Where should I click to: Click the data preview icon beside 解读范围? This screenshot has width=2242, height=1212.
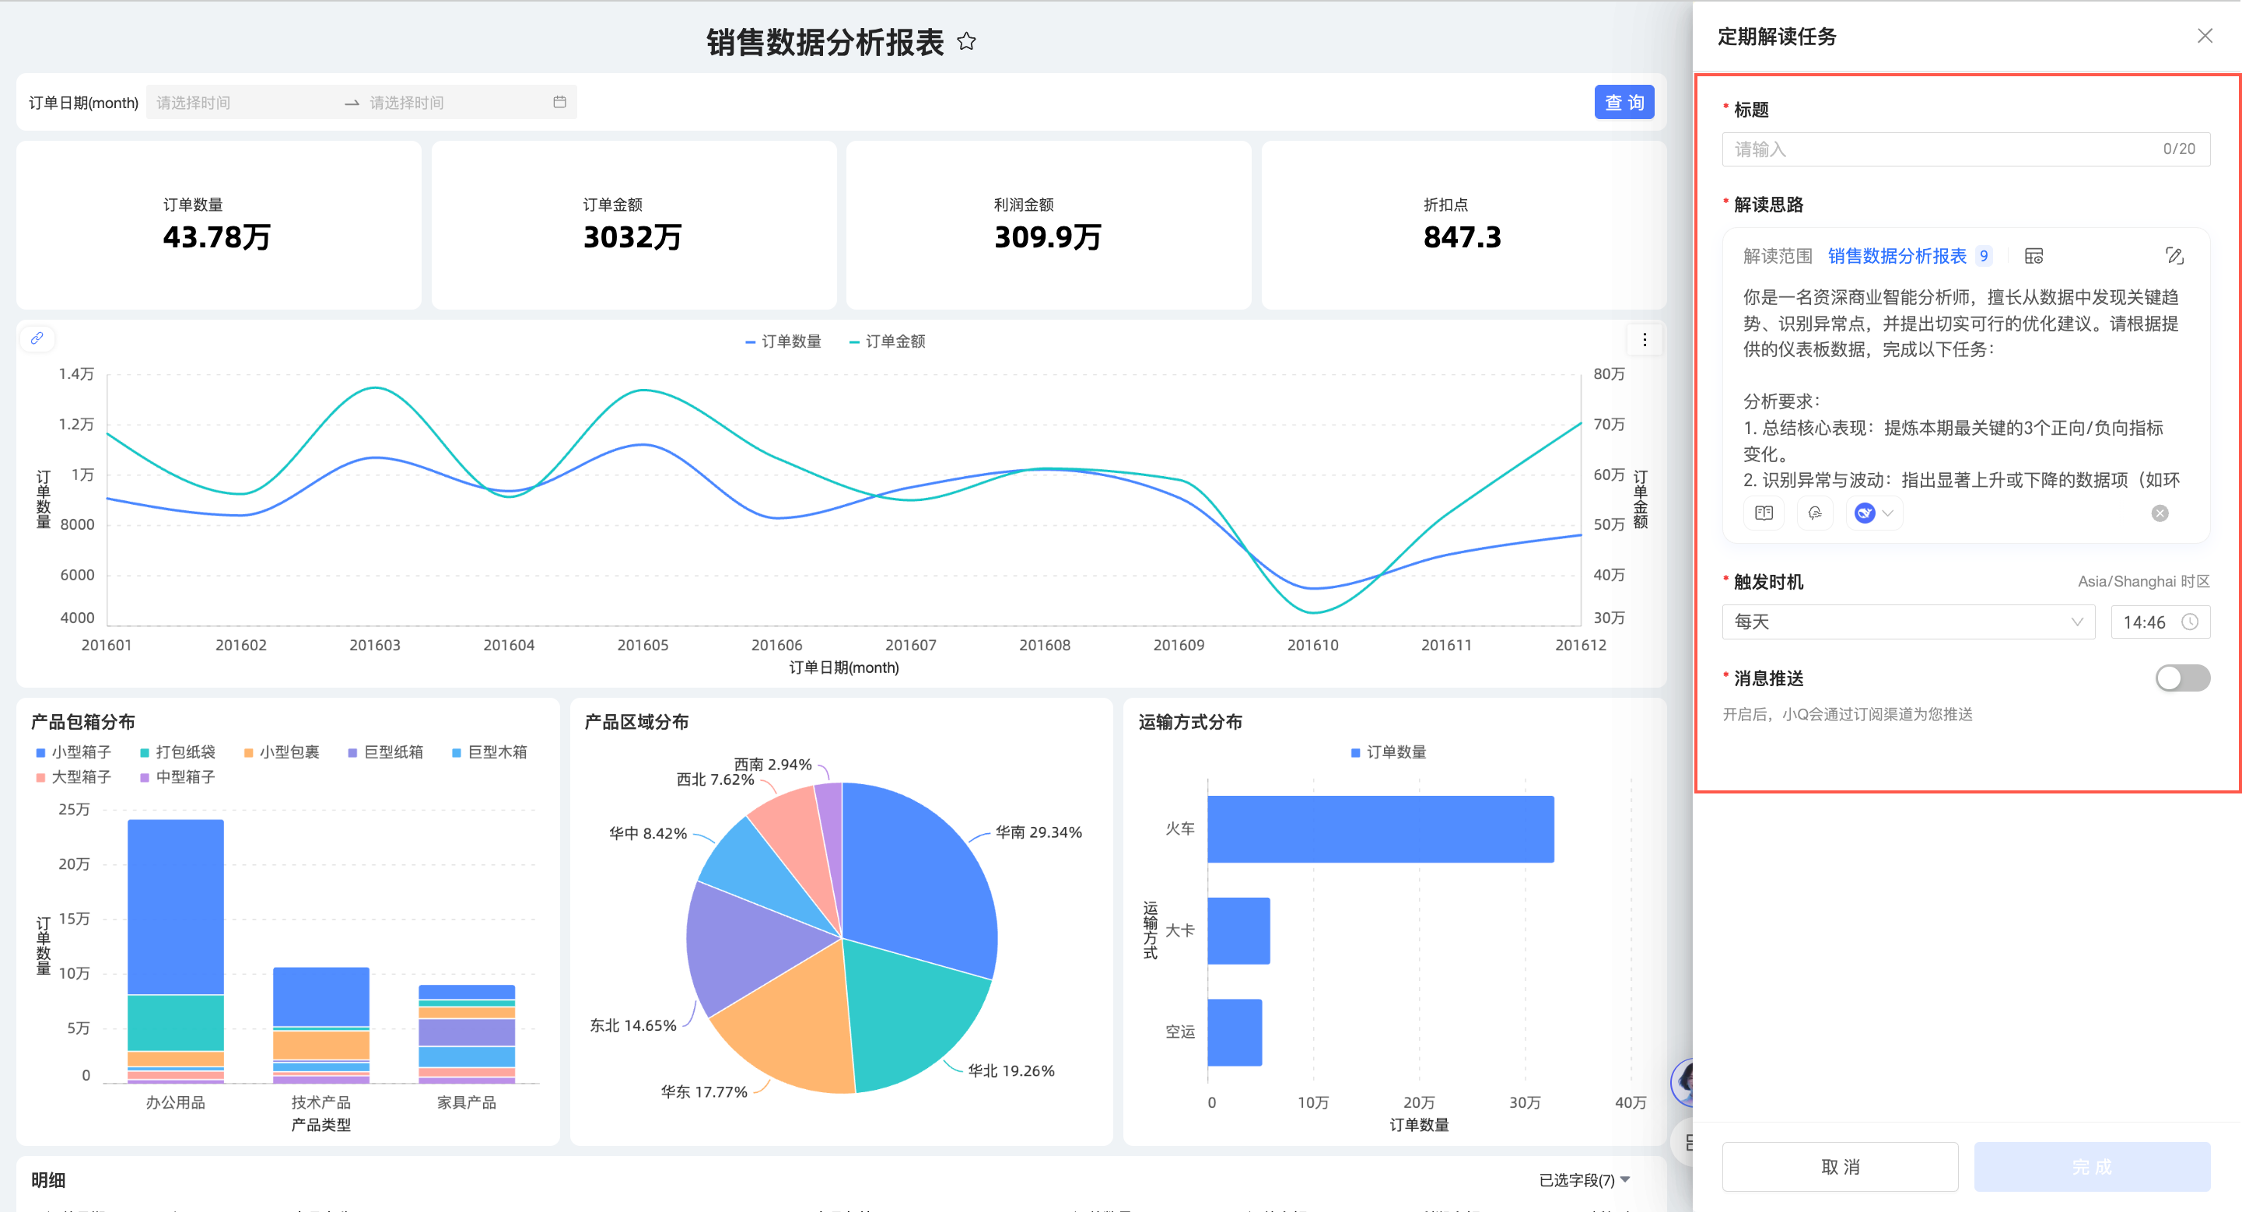[x=2034, y=256]
